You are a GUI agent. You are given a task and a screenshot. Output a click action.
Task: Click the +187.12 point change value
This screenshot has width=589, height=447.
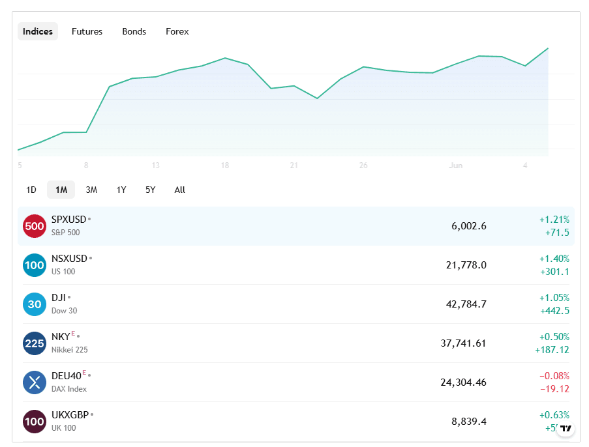pos(552,350)
